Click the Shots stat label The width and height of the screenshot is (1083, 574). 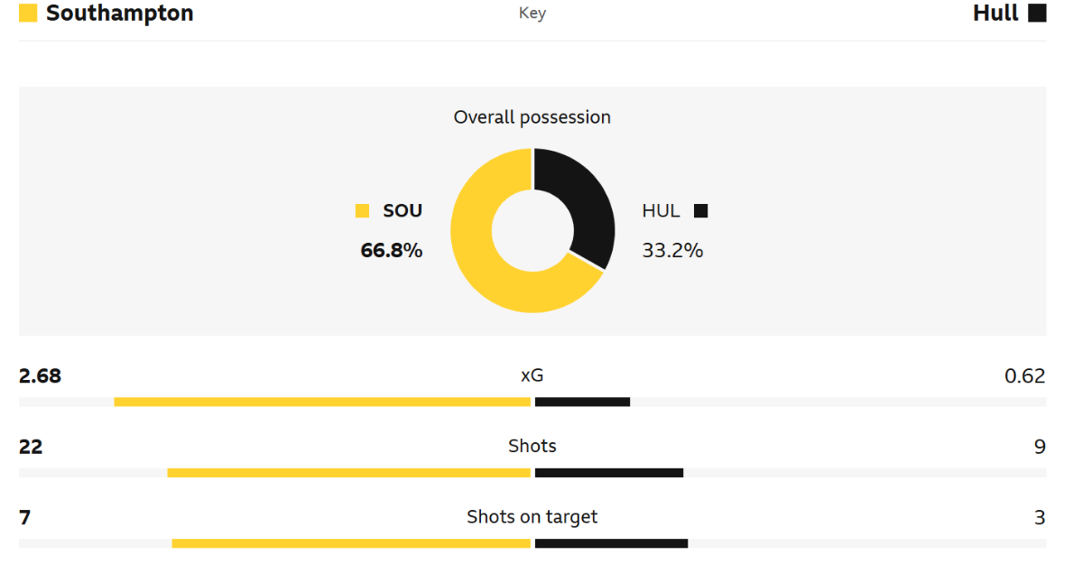(x=532, y=446)
